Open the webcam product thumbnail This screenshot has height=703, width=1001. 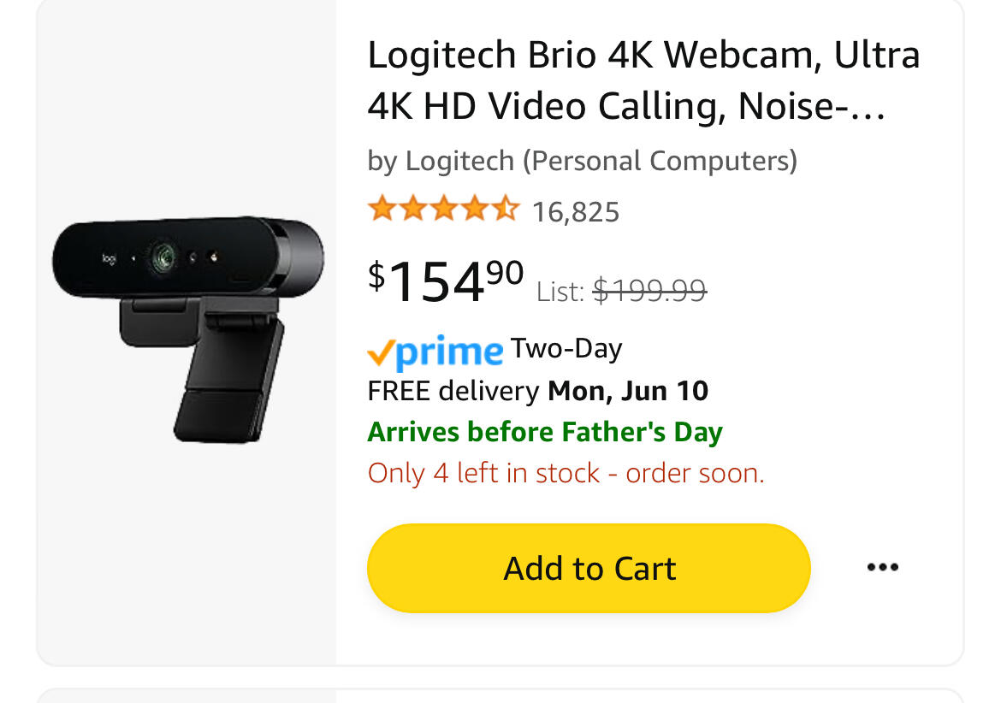[x=187, y=330]
